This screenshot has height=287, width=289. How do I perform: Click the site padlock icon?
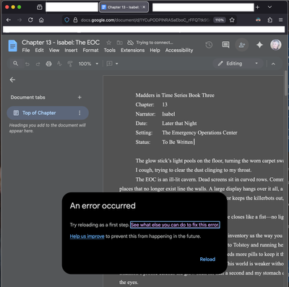coord(75,20)
